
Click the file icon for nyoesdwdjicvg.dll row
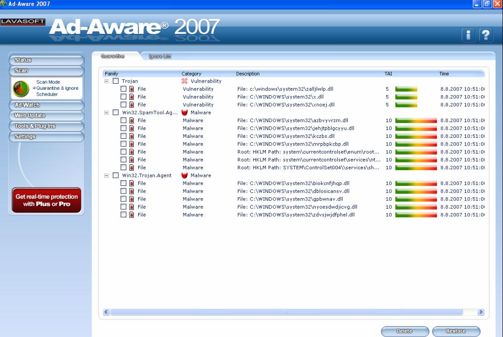click(x=131, y=207)
